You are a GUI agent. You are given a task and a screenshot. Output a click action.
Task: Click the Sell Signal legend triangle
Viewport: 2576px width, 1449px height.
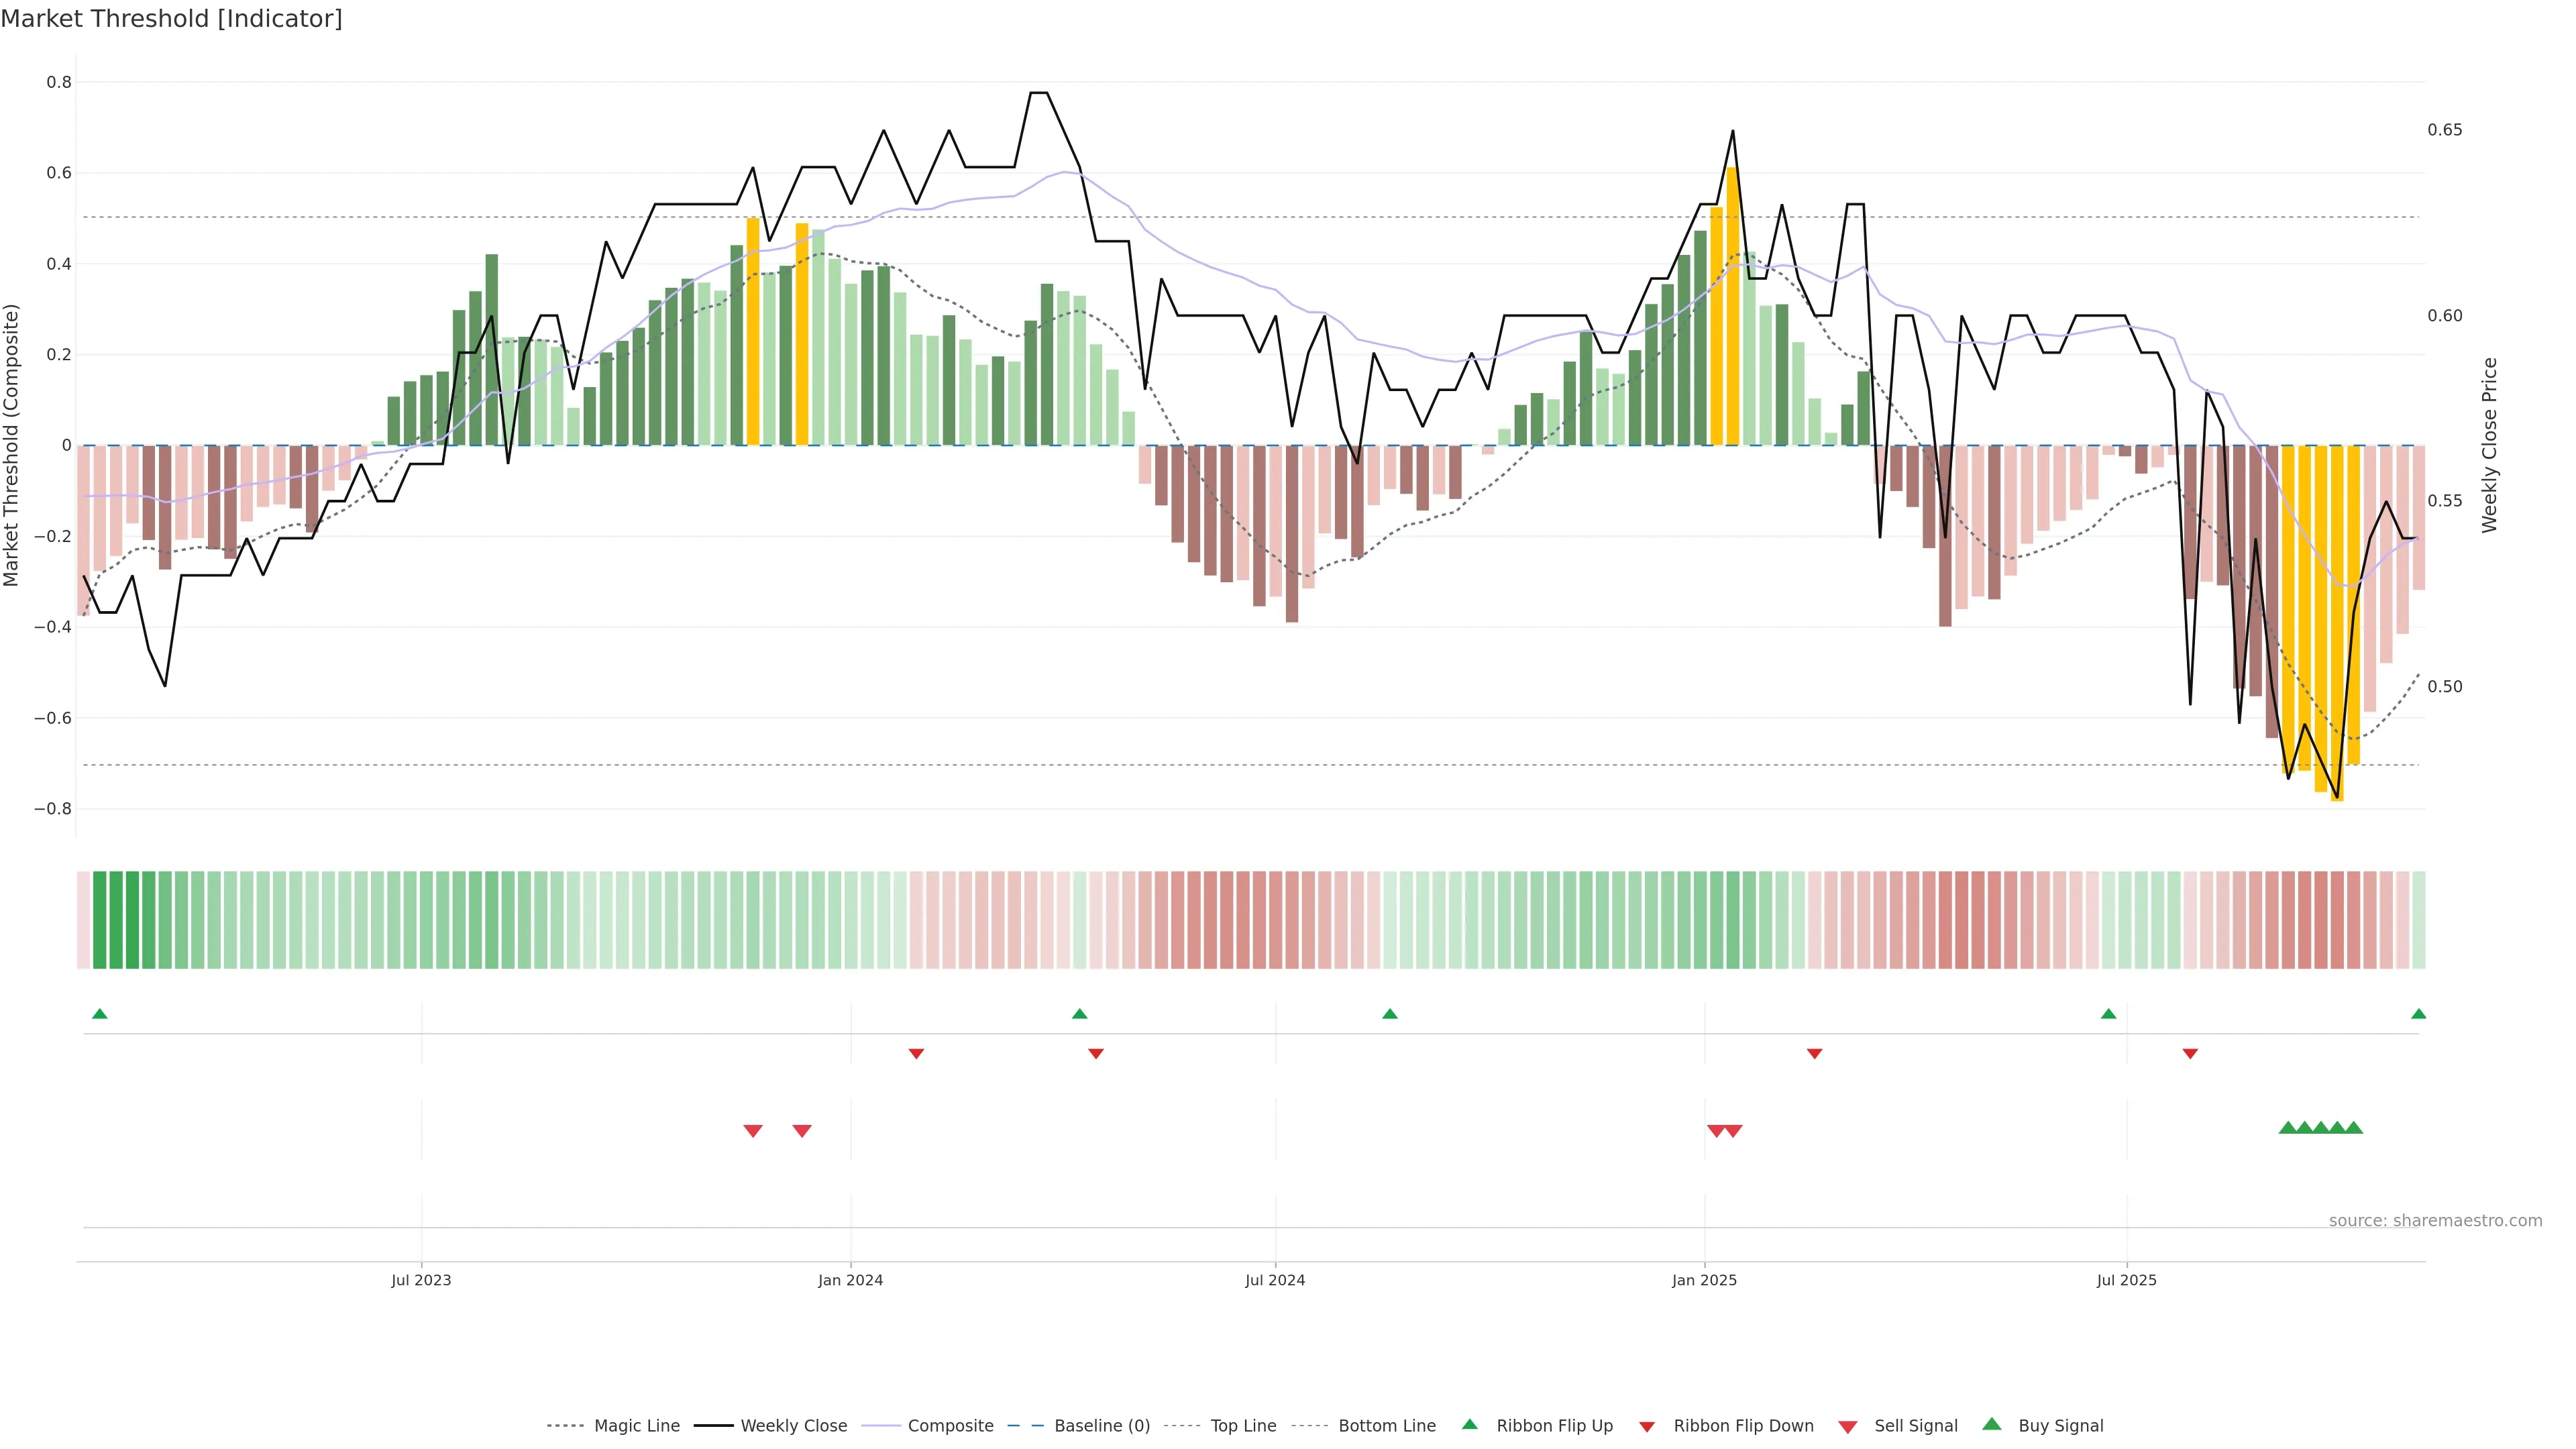[1848, 1426]
